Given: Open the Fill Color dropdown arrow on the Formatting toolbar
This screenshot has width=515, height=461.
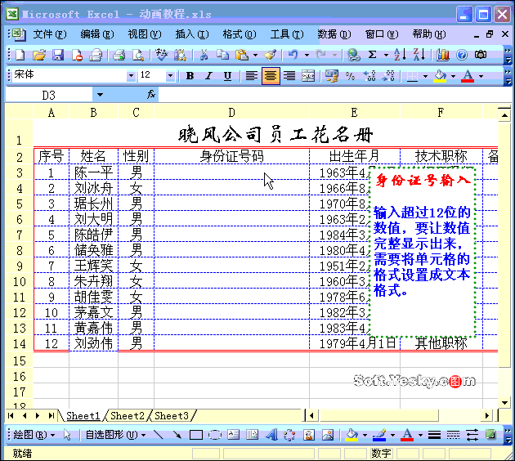Looking at the screenshot, I should click(453, 77).
